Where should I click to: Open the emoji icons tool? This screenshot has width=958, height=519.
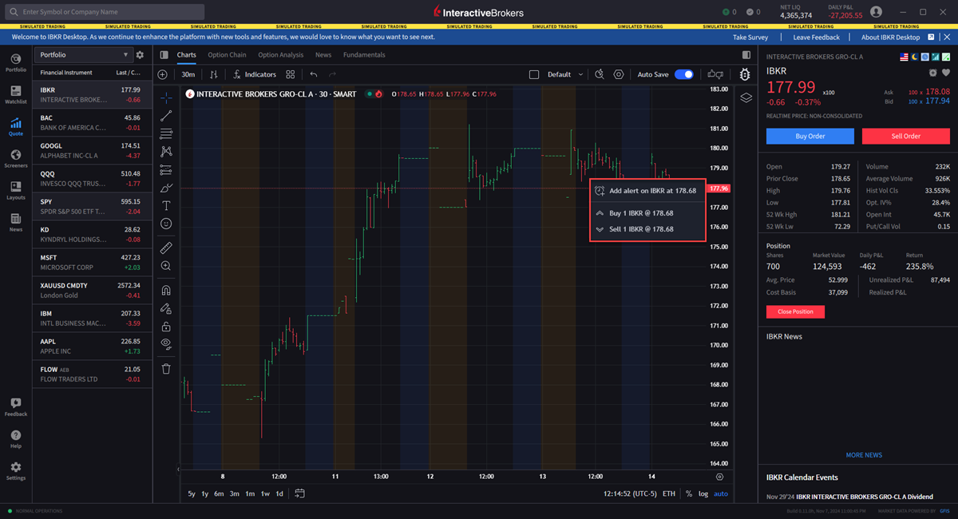point(166,224)
